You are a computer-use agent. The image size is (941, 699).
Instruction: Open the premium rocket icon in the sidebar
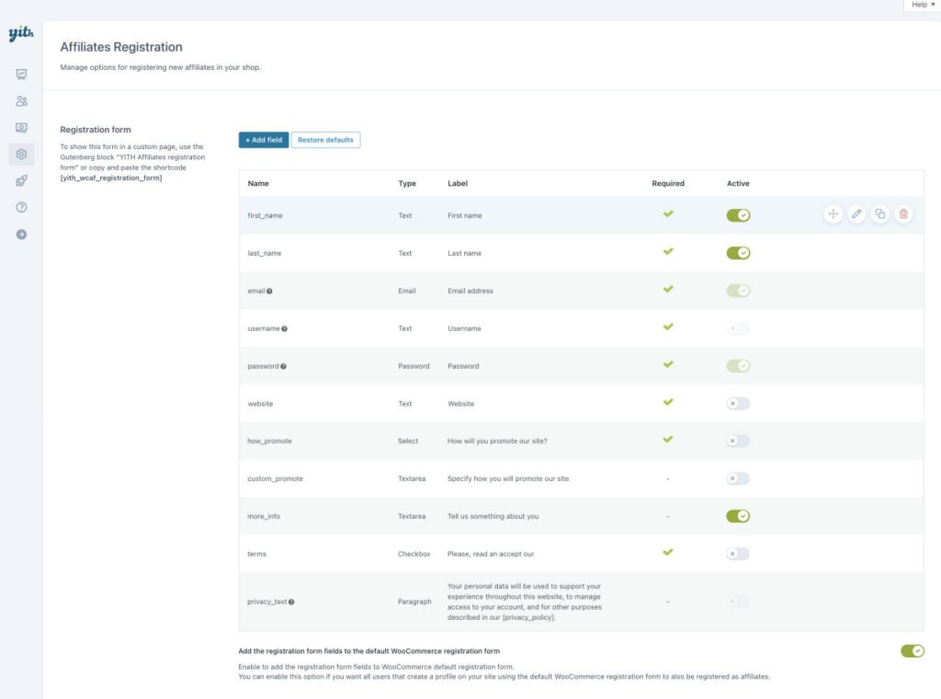[21, 181]
